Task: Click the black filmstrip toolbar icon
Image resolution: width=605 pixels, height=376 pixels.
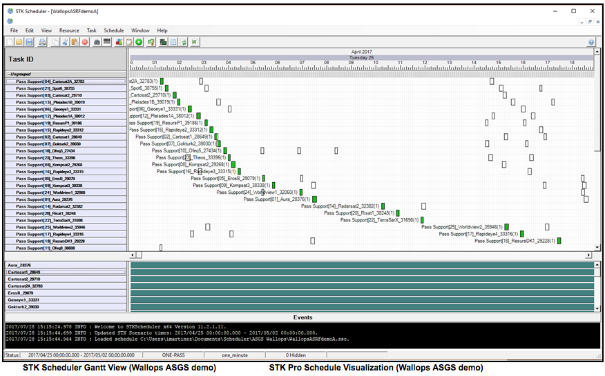Action: (107, 42)
